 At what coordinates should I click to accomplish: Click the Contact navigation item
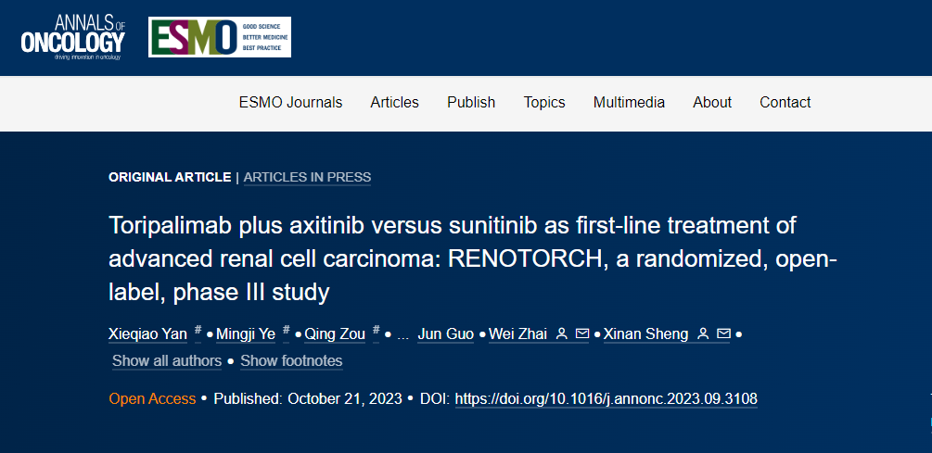(x=785, y=103)
